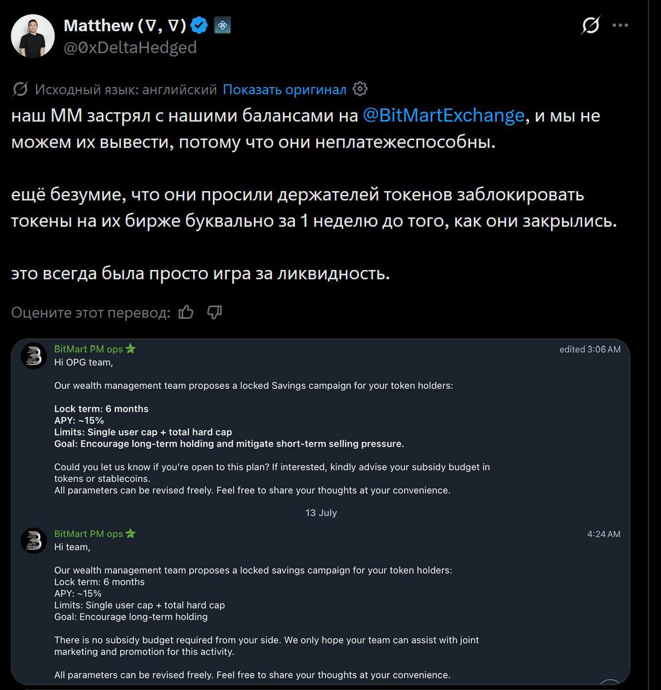This screenshot has width=661, height=690.
Task: Click first BitMart PM ops avatar logo
Action: pos(34,356)
